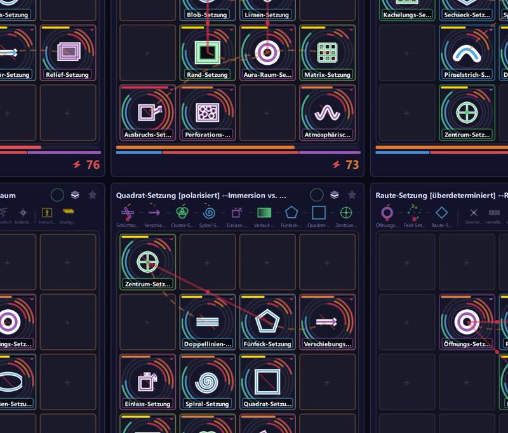Viewport: 508px width, 433px height.
Task: Select the Schichtsc... icon in Quadrat-Setzung strip
Action: pos(128,213)
